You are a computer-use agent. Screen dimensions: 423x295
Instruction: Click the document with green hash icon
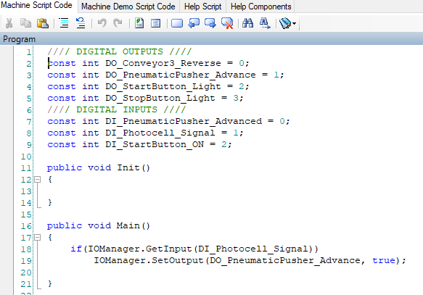click(139, 23)
